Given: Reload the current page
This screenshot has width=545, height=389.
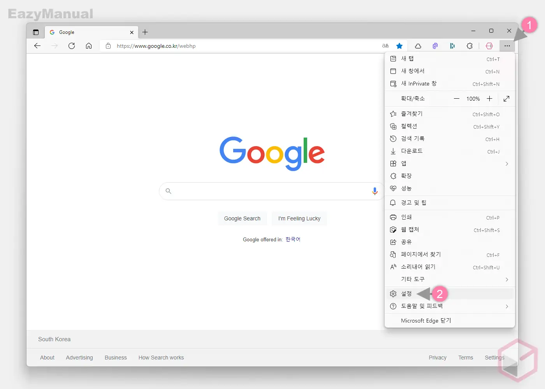Looking at the screenshot, I should [72, 46].
